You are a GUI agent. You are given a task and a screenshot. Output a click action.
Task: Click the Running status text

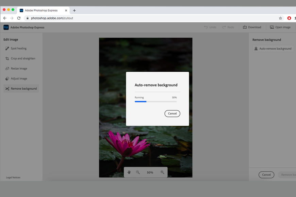click(x=139, y=97)
